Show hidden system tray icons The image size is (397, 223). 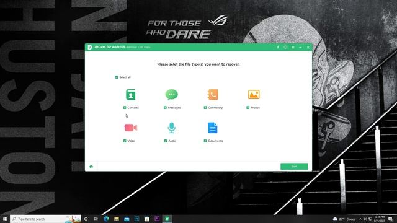point(360,219)
